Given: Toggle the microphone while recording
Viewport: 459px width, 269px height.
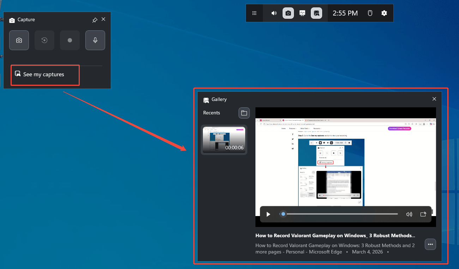Looking at the screenshot, I should 95,40.
